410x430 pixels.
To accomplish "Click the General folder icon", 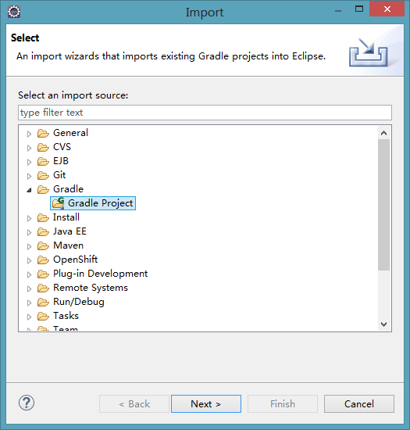I will click(43, 133).
